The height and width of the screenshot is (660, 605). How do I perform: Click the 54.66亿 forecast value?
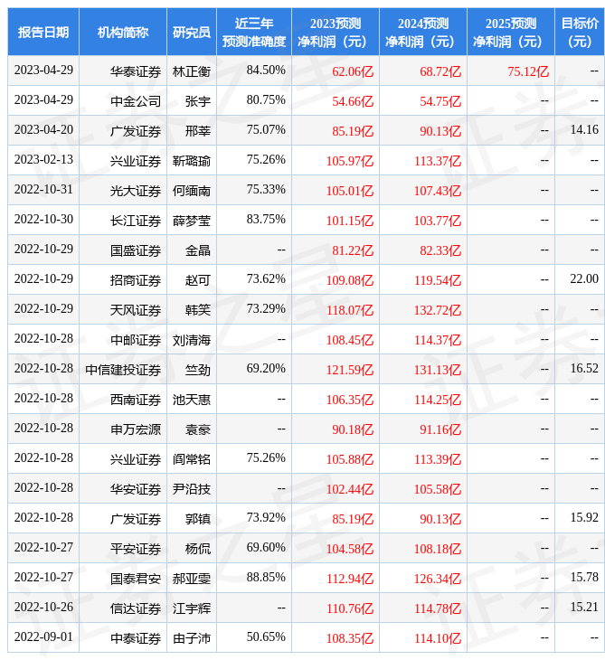point(353,101)
